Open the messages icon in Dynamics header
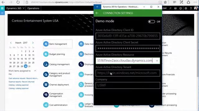 [x=175, y=8]
